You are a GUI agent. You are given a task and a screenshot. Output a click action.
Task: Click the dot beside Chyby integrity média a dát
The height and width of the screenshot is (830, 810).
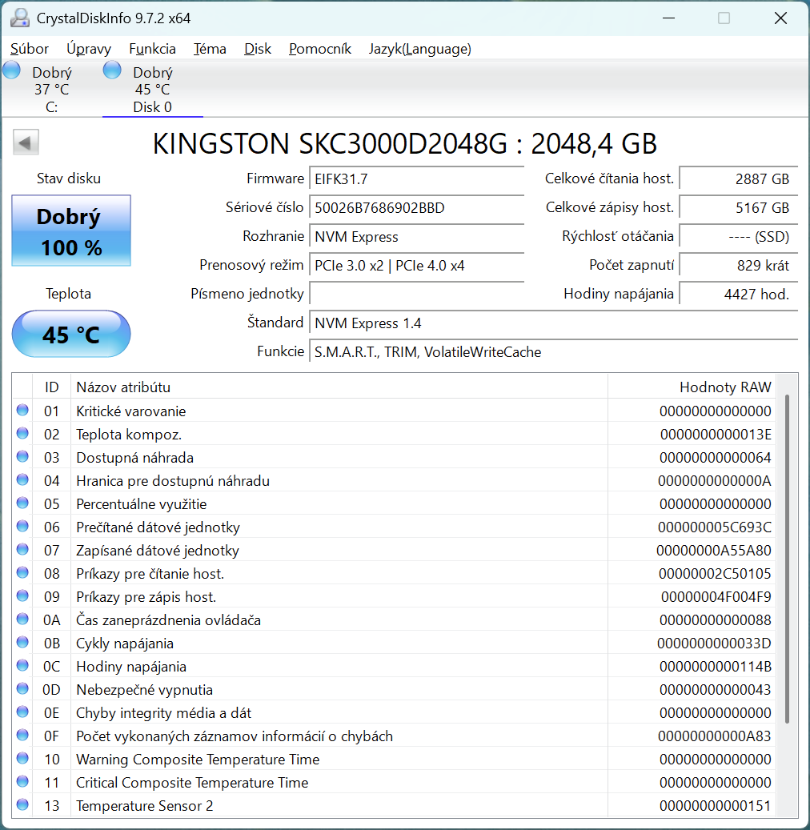coord(22,712)
